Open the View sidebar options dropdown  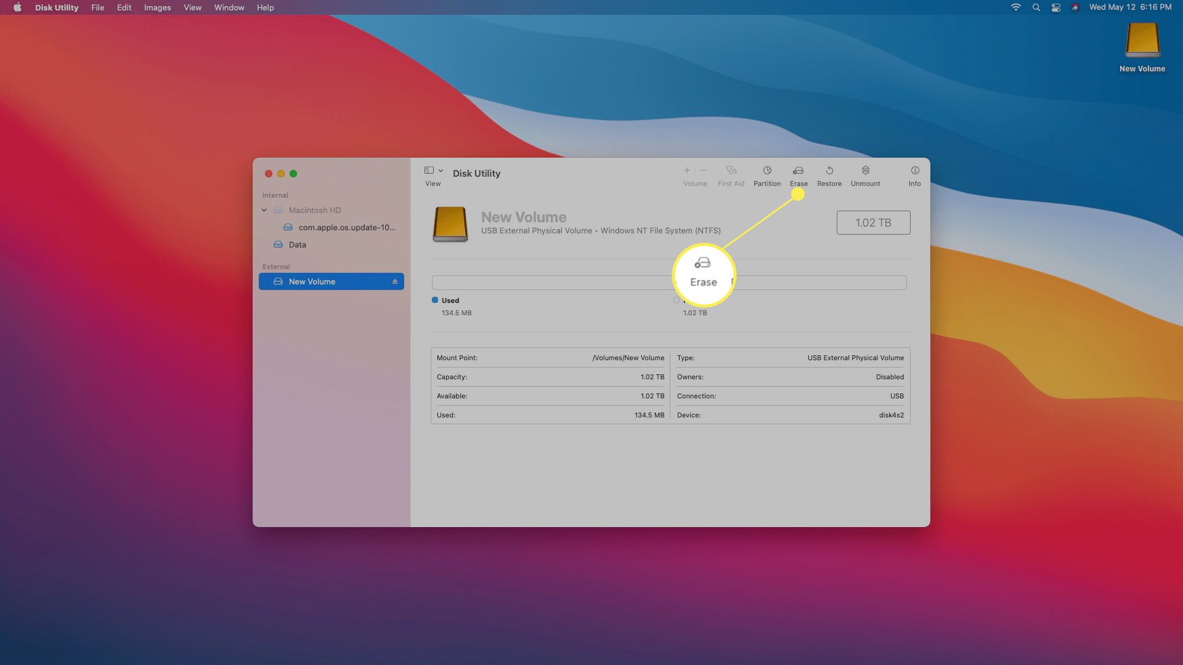[x=434, y=171]
